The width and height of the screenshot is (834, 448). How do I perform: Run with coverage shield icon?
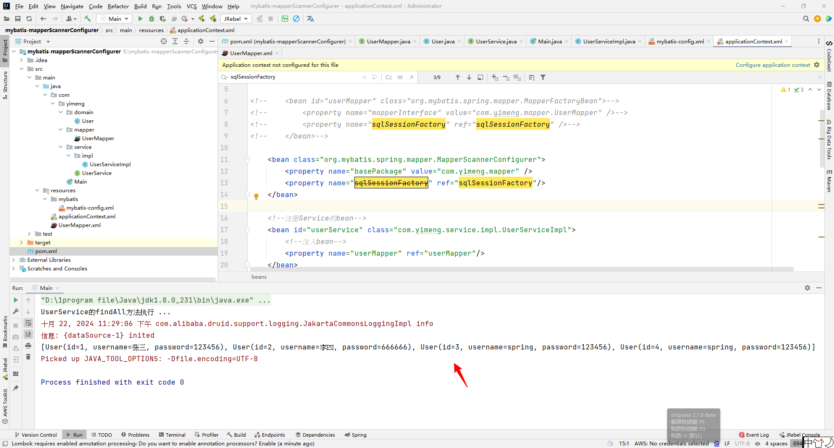pos(163,19)
